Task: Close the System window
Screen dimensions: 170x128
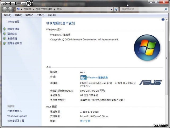Action: tap(164, 2)
